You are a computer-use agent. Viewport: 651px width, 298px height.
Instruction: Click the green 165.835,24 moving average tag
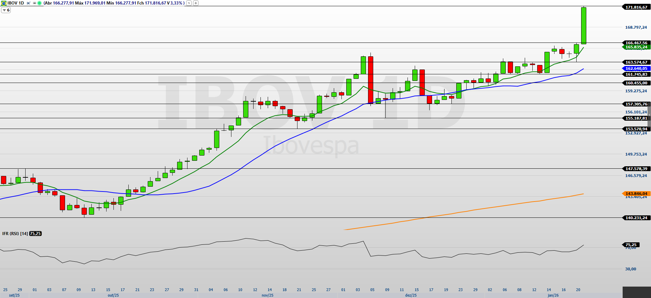tap(636, 47)
